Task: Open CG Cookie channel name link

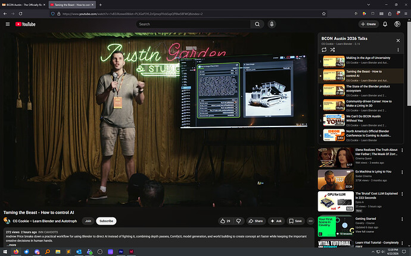Action: (45, 221)
